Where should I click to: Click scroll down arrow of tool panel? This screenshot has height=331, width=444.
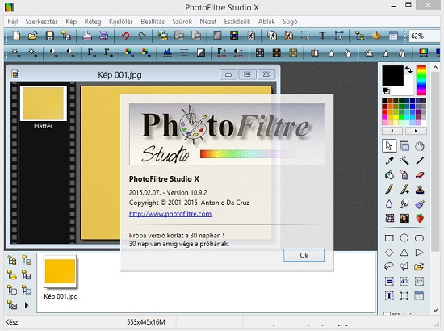pos(435,310)
